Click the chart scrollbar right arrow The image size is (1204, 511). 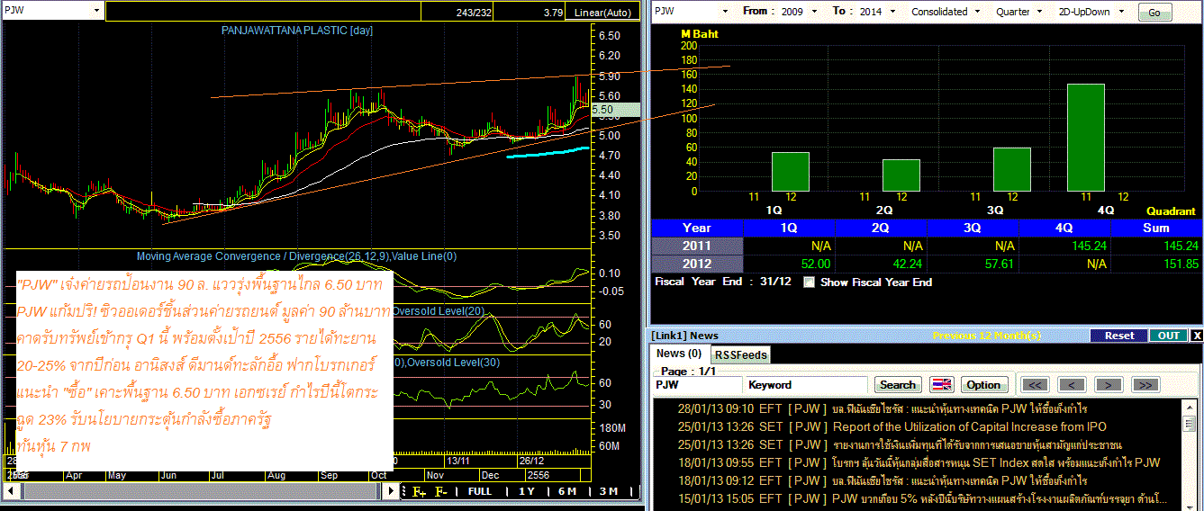(391, 491)
